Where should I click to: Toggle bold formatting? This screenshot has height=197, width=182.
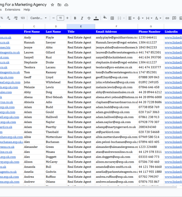coord(75,18)
